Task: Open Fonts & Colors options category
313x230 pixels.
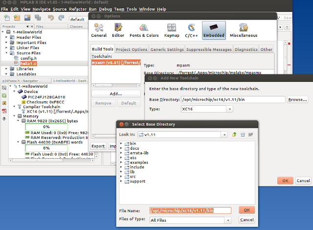Action: click(x=144, y=30)
